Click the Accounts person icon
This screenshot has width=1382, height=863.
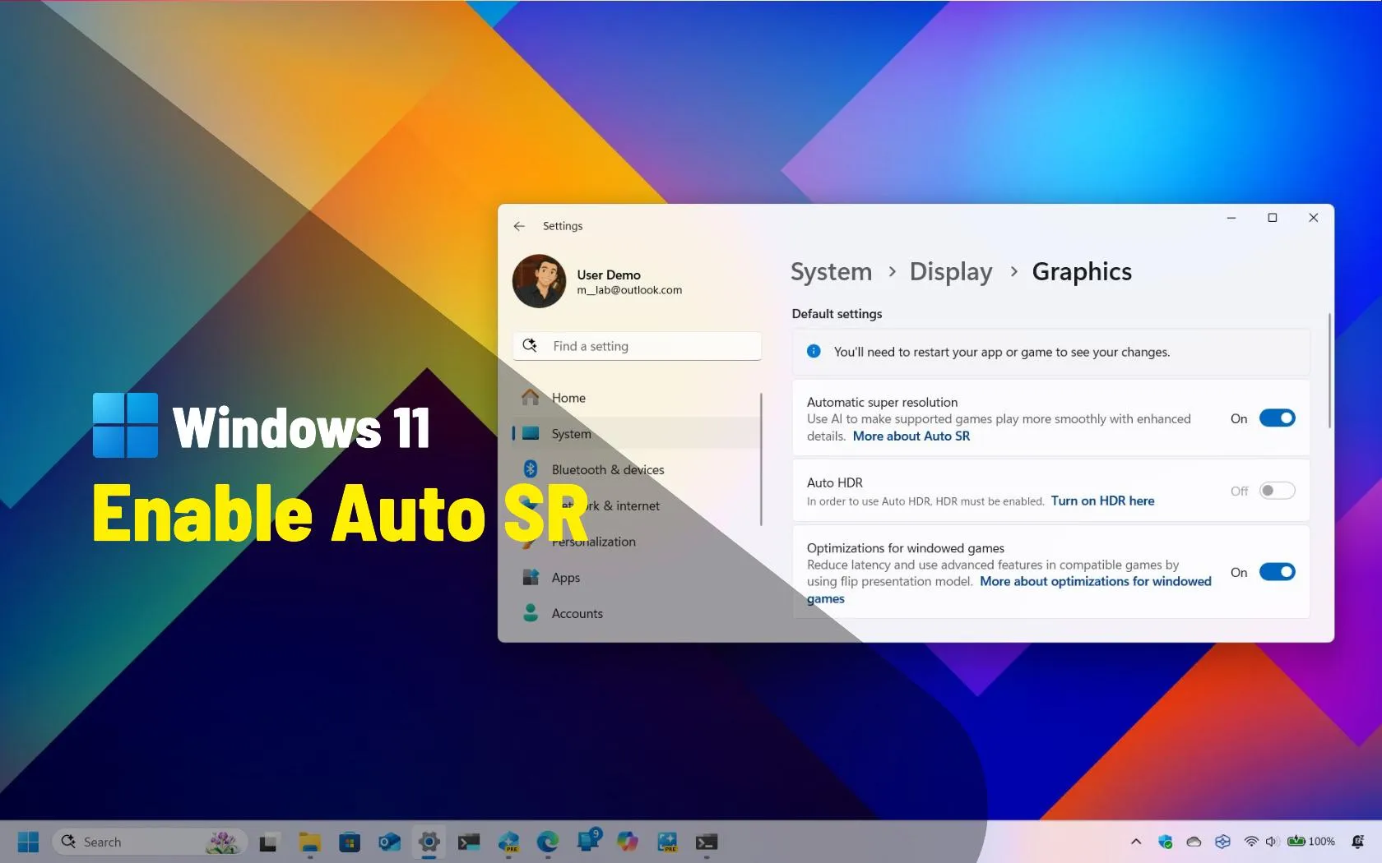pyautogui.click(x=531, y=613)
